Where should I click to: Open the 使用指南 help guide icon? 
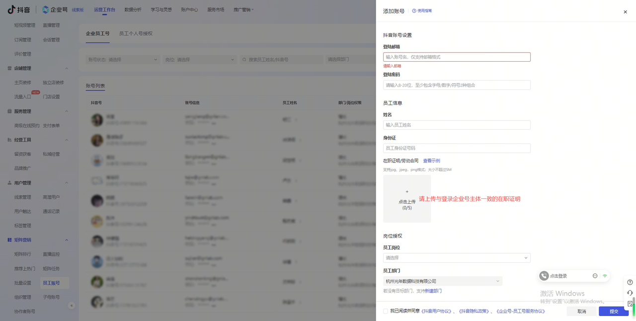coord(414,10)
